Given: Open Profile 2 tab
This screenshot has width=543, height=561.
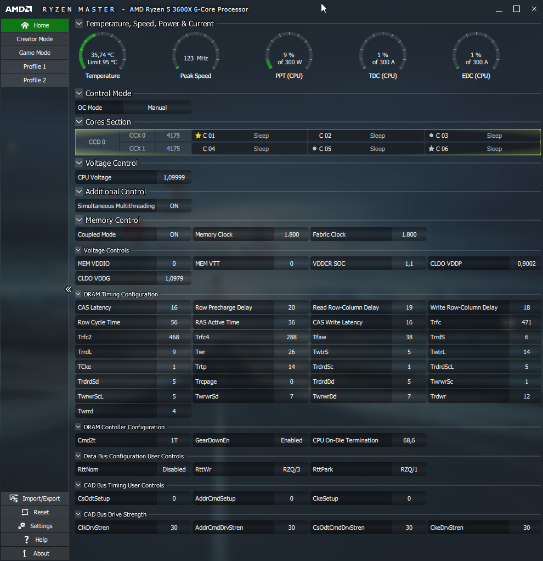Looking at the screenshot, I should 35,80.
